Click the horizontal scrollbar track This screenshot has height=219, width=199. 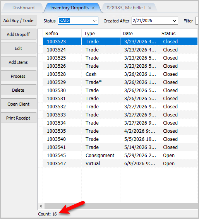121,206
